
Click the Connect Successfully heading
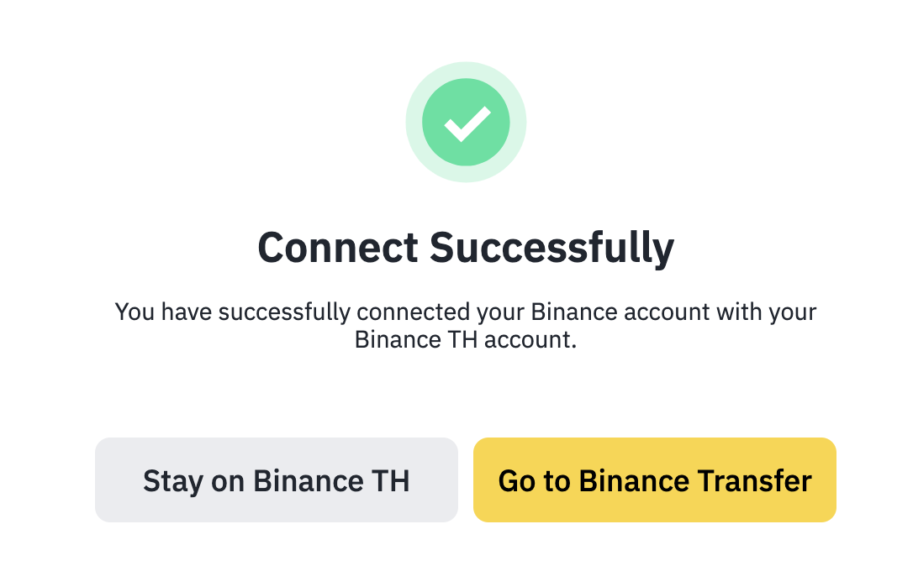[466, 248]
